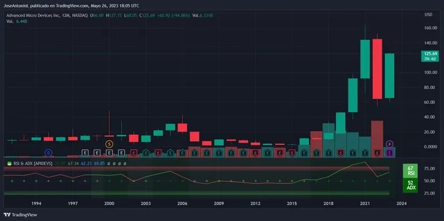Image resolution: width=444 pixels, height=221 pixels.
Task: Click the 60.00 price axis label
Action: (430, 102)
